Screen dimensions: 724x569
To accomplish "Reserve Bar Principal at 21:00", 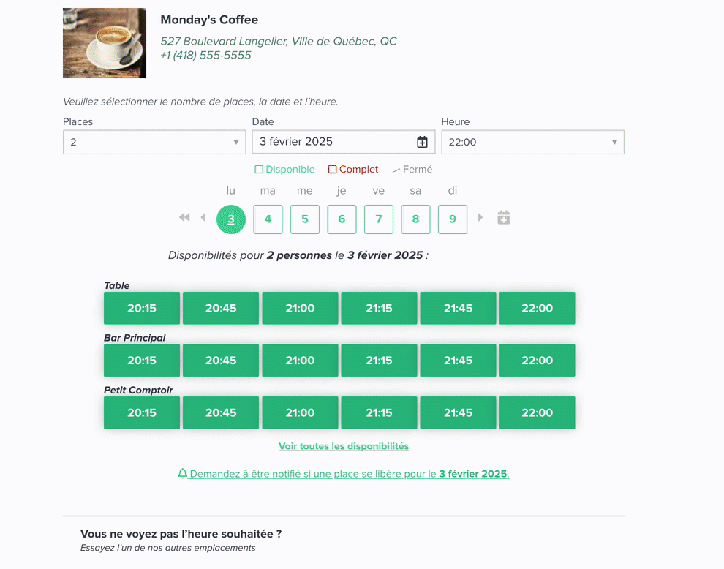I will [300, 361].
